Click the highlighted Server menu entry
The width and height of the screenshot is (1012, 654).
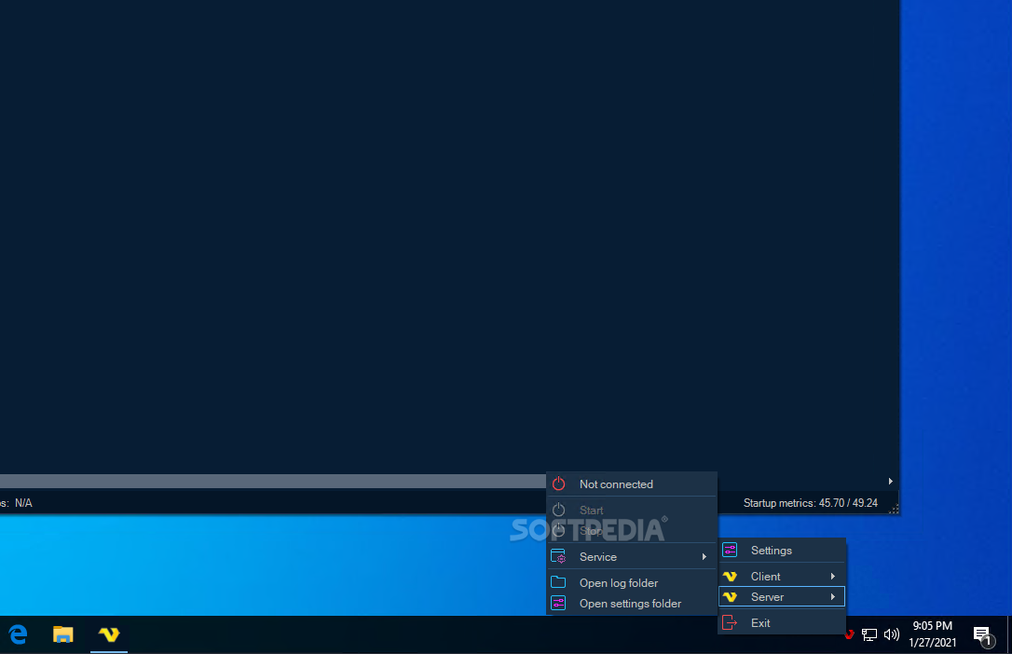coord(782,596)
